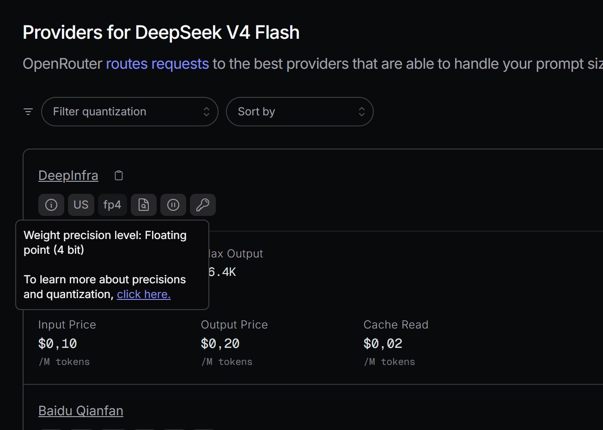The image size is (603, 430).
Task: Open the Baidu Qianfan provider link
Action: click(x=81, y=411)
